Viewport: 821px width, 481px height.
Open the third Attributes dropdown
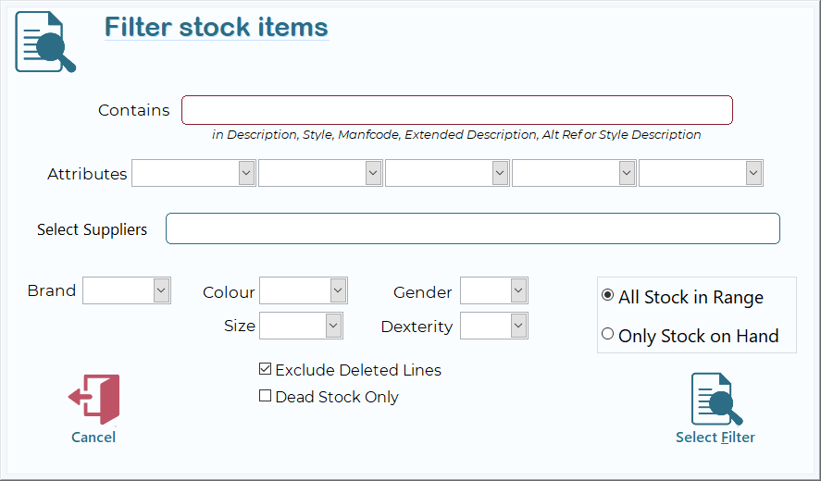[x=500, y=173]
